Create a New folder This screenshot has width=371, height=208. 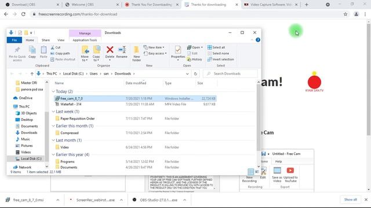137,54
